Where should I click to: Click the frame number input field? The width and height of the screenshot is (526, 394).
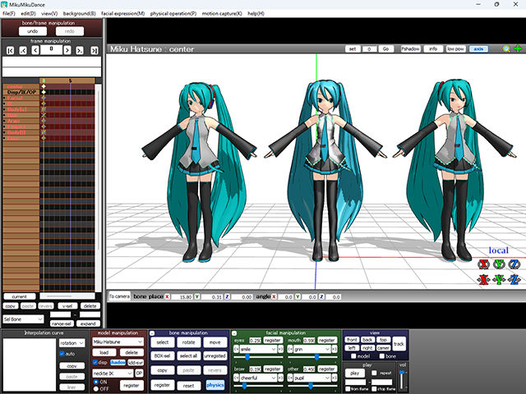[x=53, y=50]
